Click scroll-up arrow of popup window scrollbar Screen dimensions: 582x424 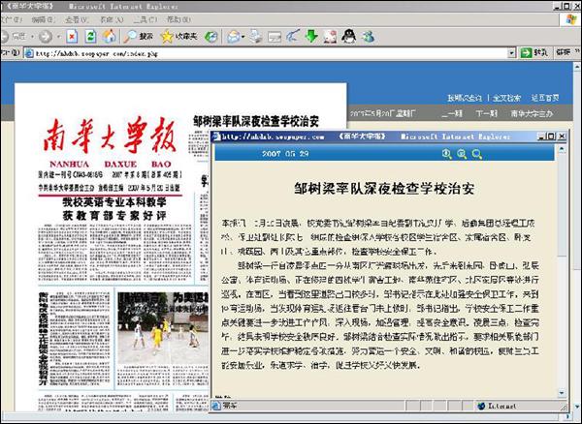click(x=562, y=150)
